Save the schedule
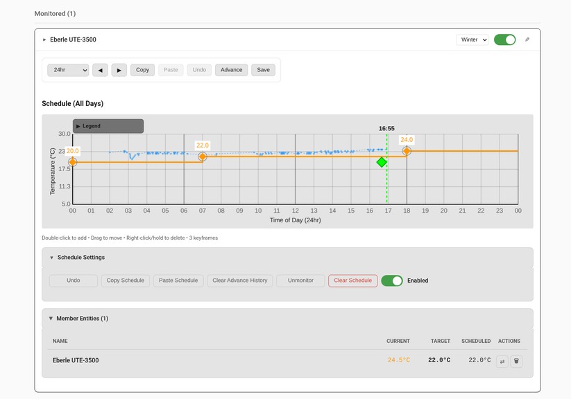 263,70
